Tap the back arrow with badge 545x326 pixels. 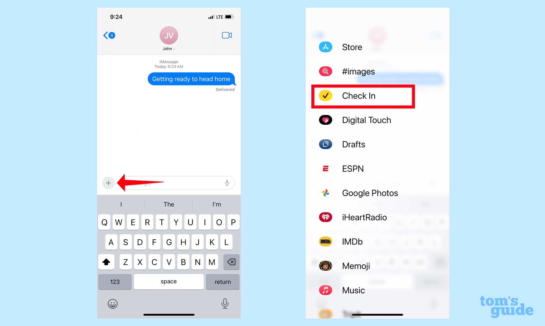(x=109, y=35)
